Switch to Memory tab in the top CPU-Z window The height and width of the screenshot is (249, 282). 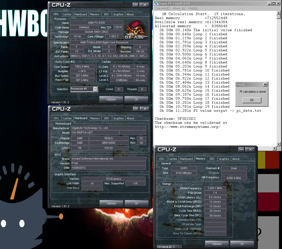[95, 14]
